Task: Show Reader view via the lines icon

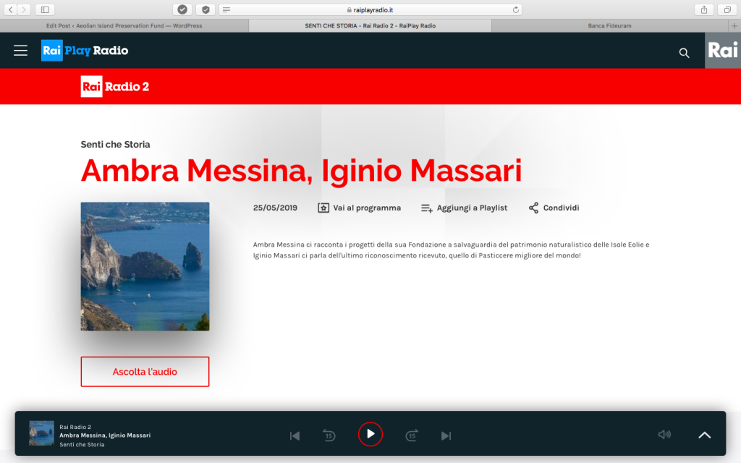Action: click(x=226, y=9)
